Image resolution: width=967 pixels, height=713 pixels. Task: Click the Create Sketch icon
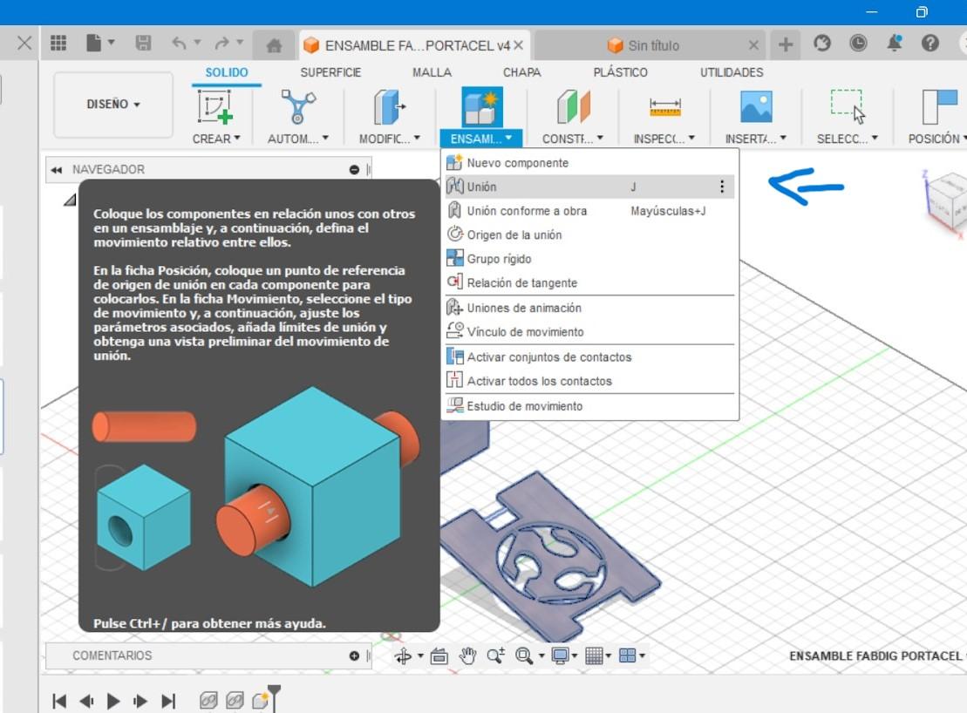pyautogui.click(x=215, y=106)
